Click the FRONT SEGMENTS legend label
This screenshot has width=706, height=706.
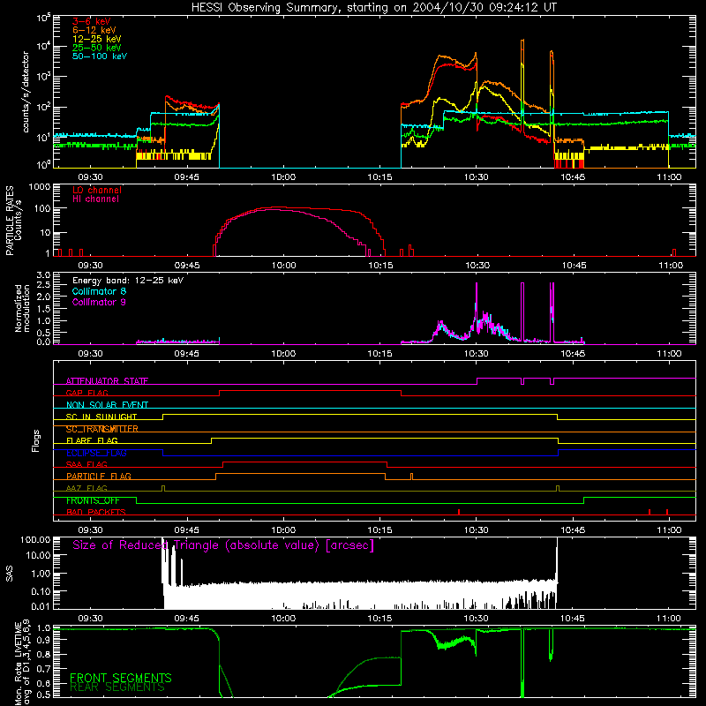pos(121,678)
